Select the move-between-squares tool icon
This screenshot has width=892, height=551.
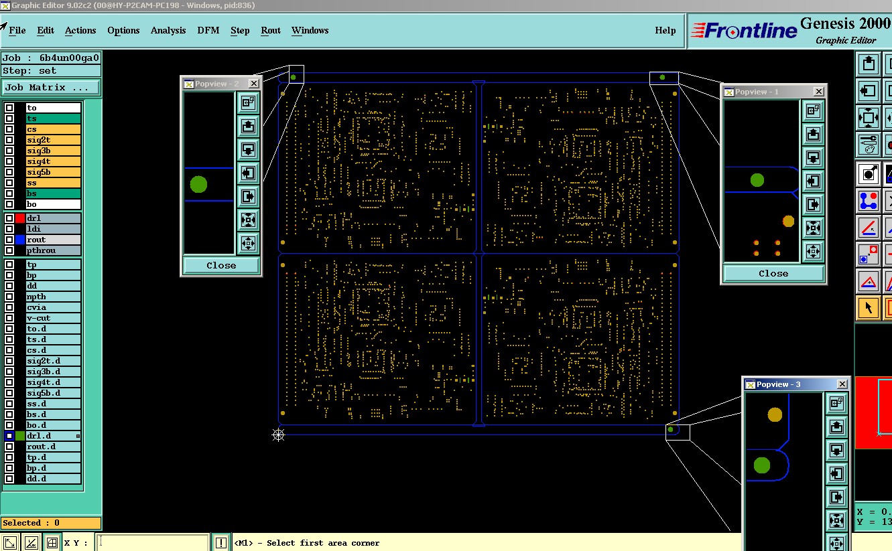tap(869, 254)
